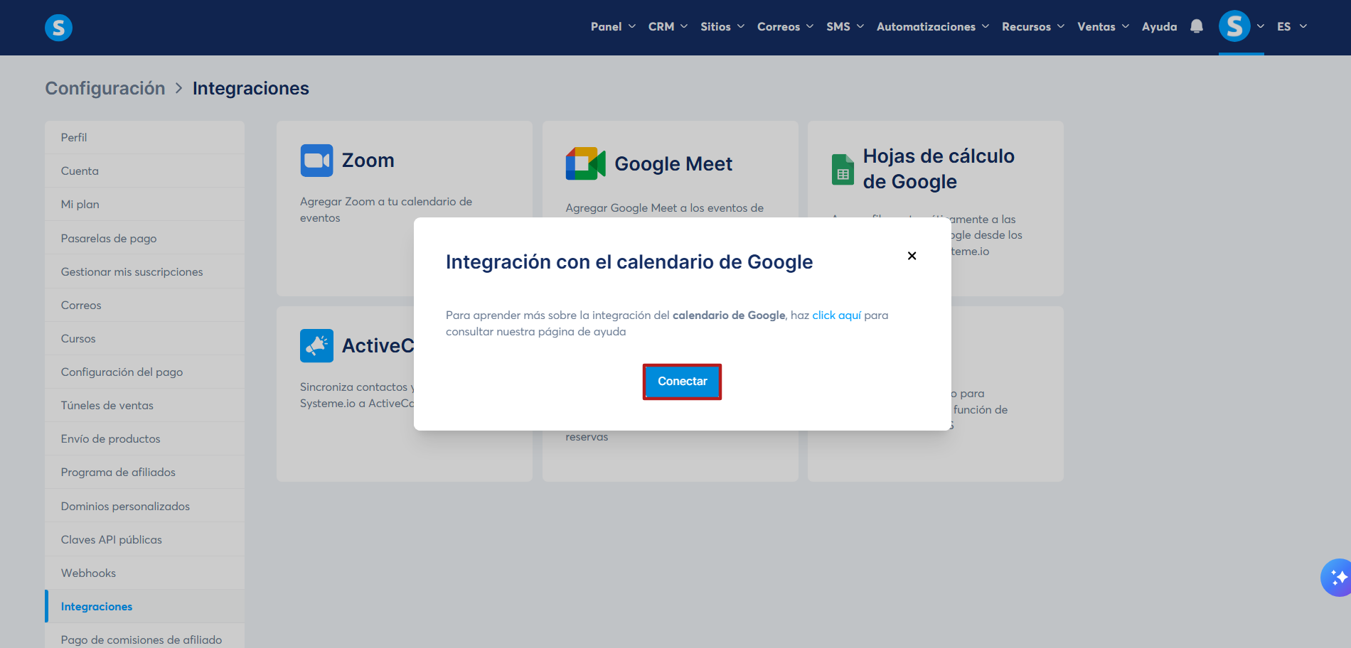This screenshot has height=648, width=1351.
Task: Select Integraciones in sidebar
Action: click(x=145, y=606)
